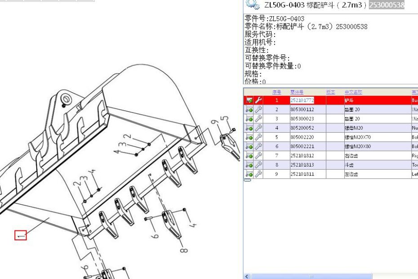Click wrench icon for part 805002221
This screenshot has width=418, height=279.
click(258, 147)
